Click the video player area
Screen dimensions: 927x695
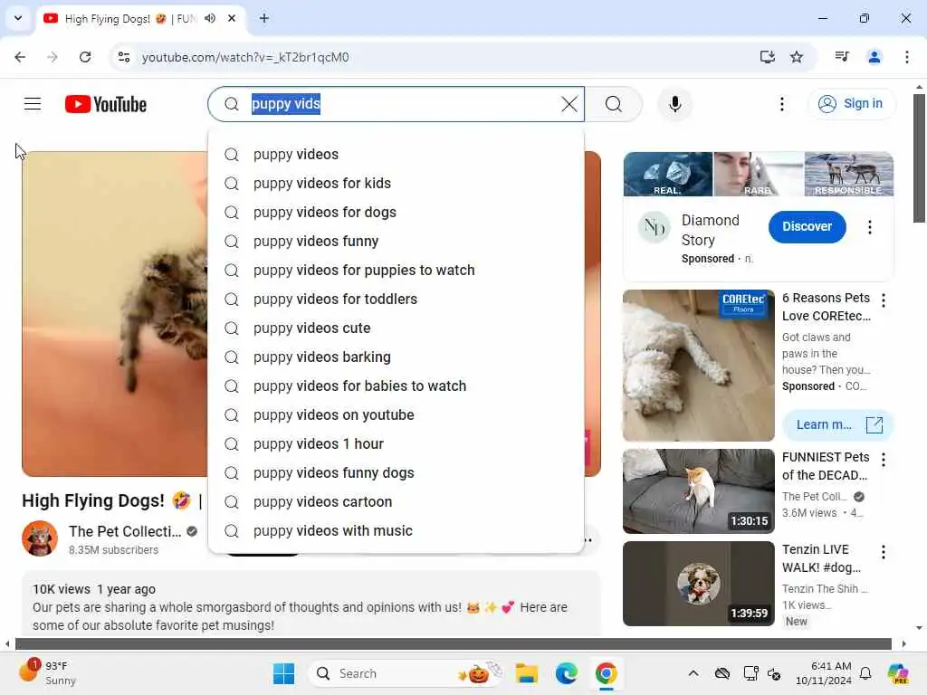(x=115, y=313)
